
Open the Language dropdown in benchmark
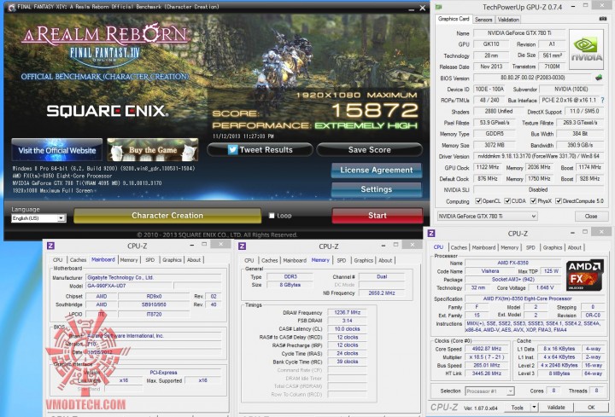38,218
